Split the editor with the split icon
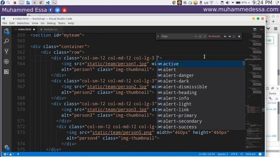The image size is (280, 157). pos(255,29)
